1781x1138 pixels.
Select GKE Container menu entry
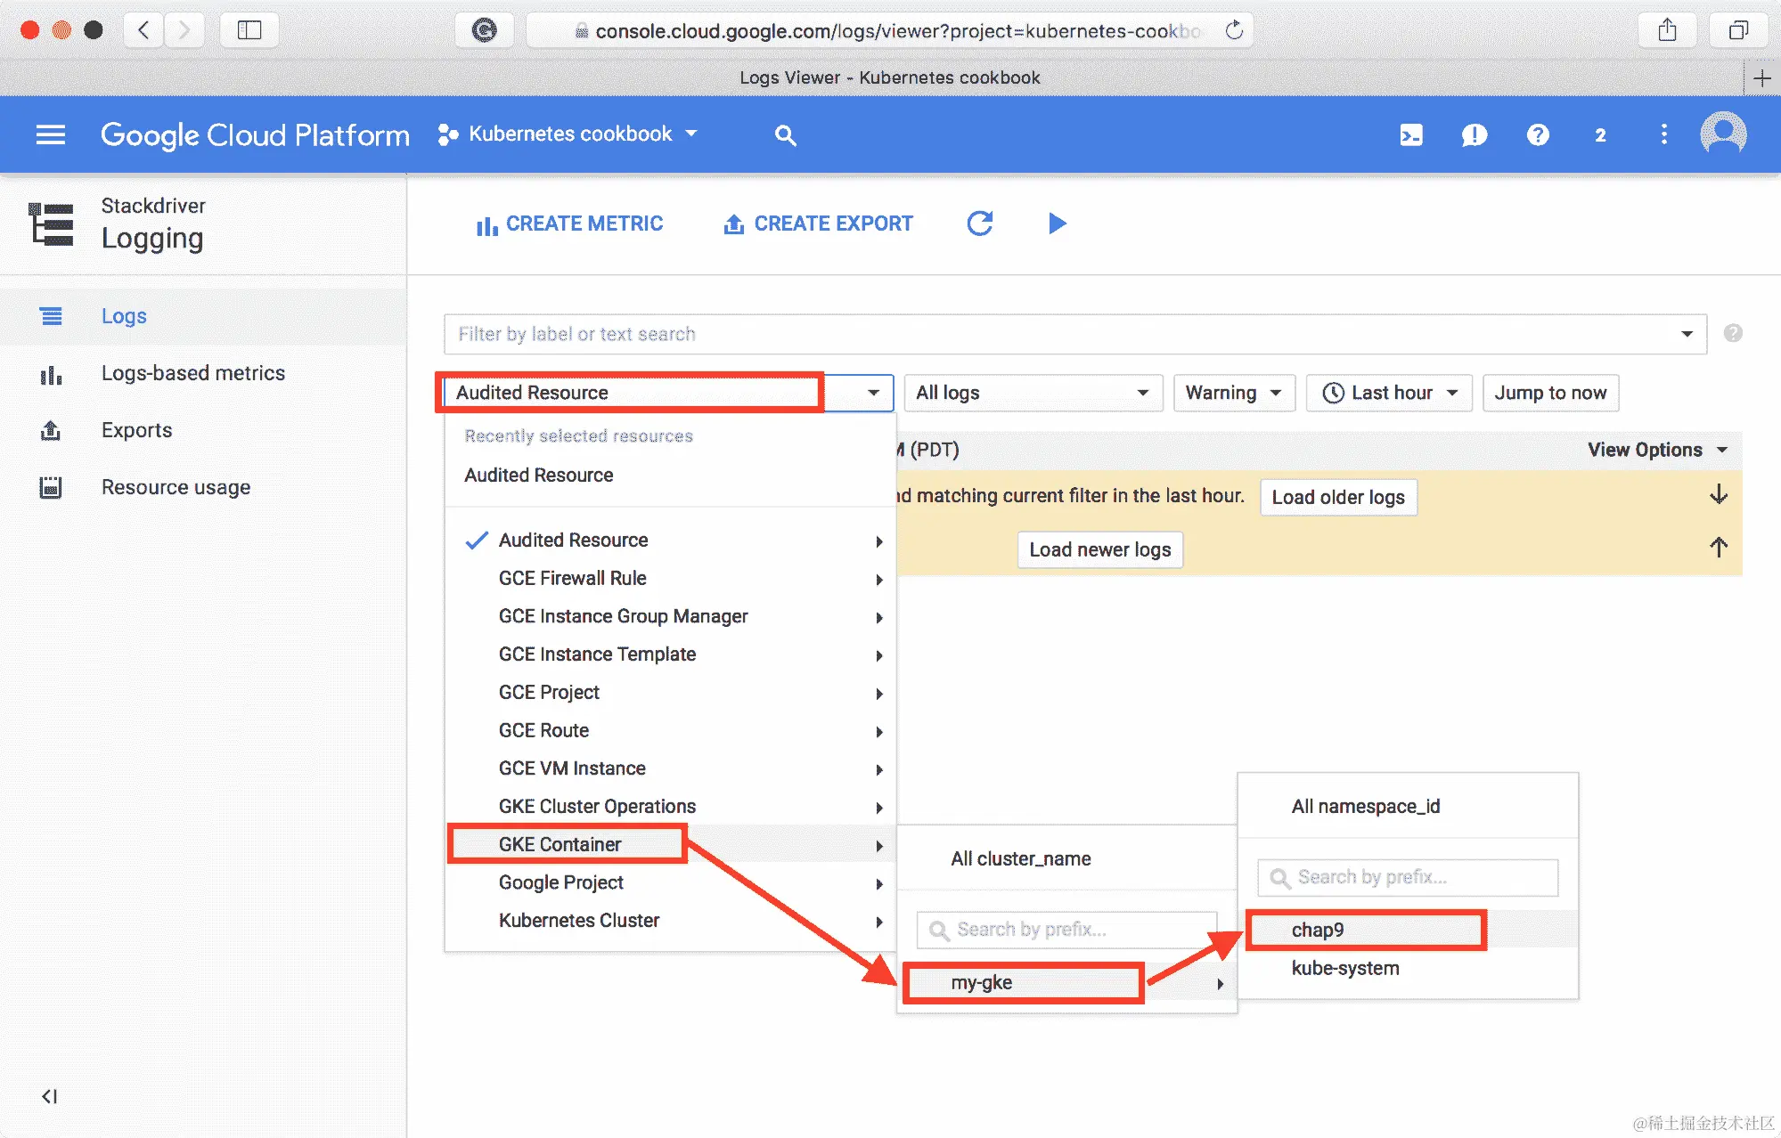(x=560, y=844)
